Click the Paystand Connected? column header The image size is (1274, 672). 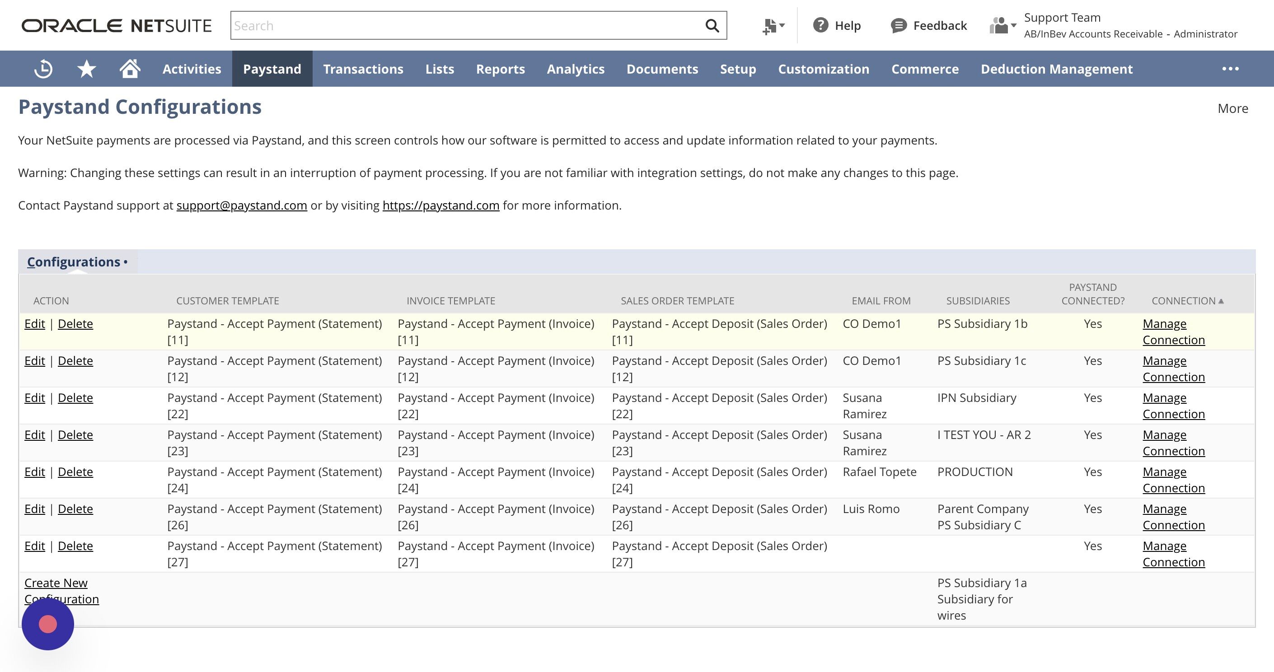[1092, 294]
